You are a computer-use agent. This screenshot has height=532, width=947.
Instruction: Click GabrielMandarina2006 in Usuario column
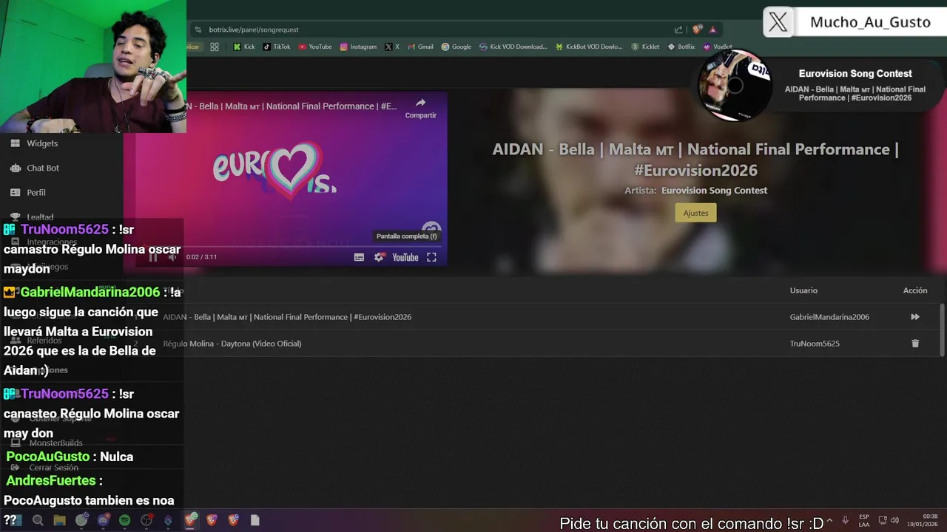pos(829,317)
